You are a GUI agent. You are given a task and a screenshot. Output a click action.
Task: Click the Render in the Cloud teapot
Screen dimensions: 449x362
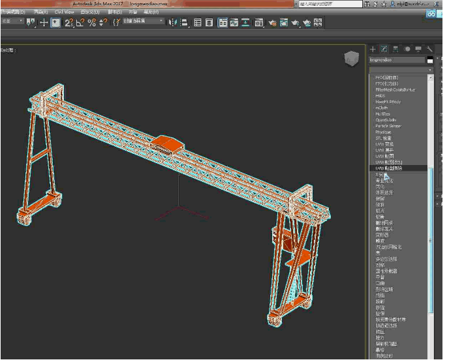(x=306, y=23)
